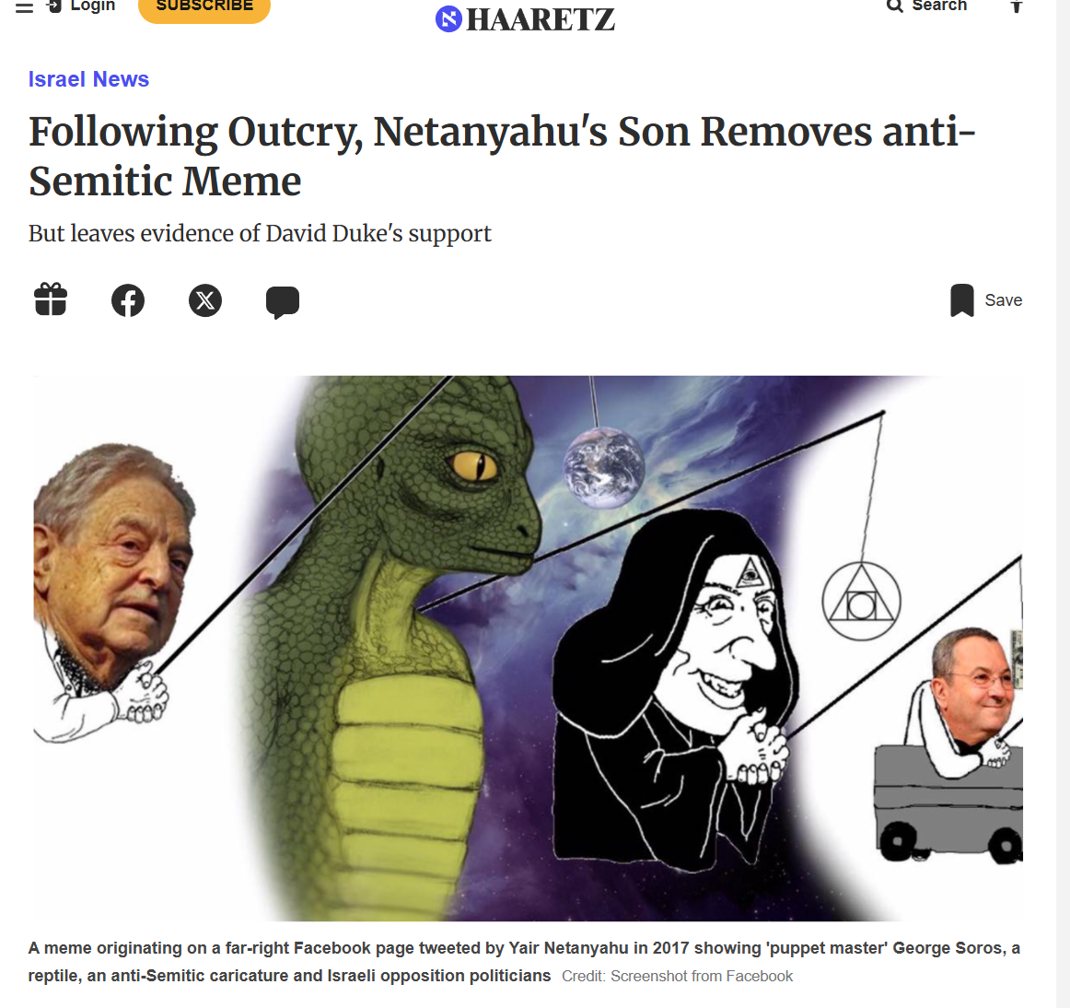The width and height of the screenshot is (1070, 1008).
Task: Click the blue Haaretz logo emblem
Action: pos(448,18)
